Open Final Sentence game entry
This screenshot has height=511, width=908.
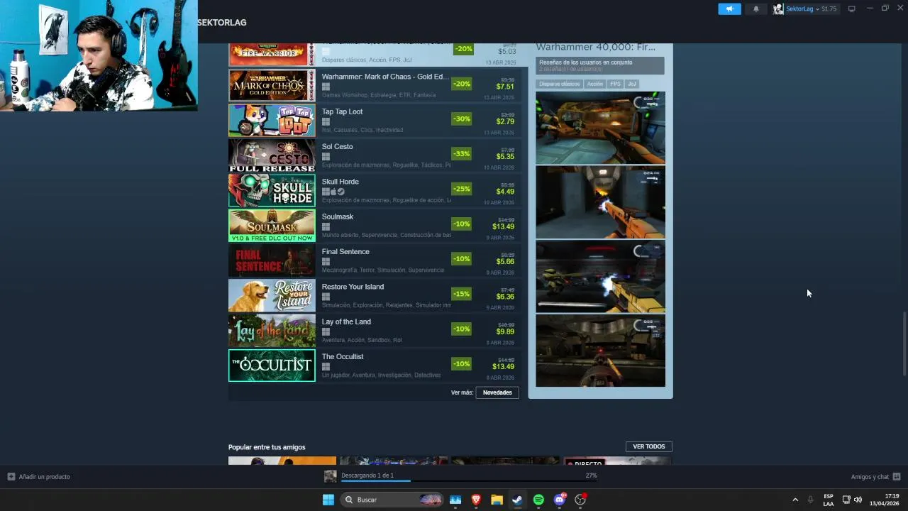click(375, 260)
